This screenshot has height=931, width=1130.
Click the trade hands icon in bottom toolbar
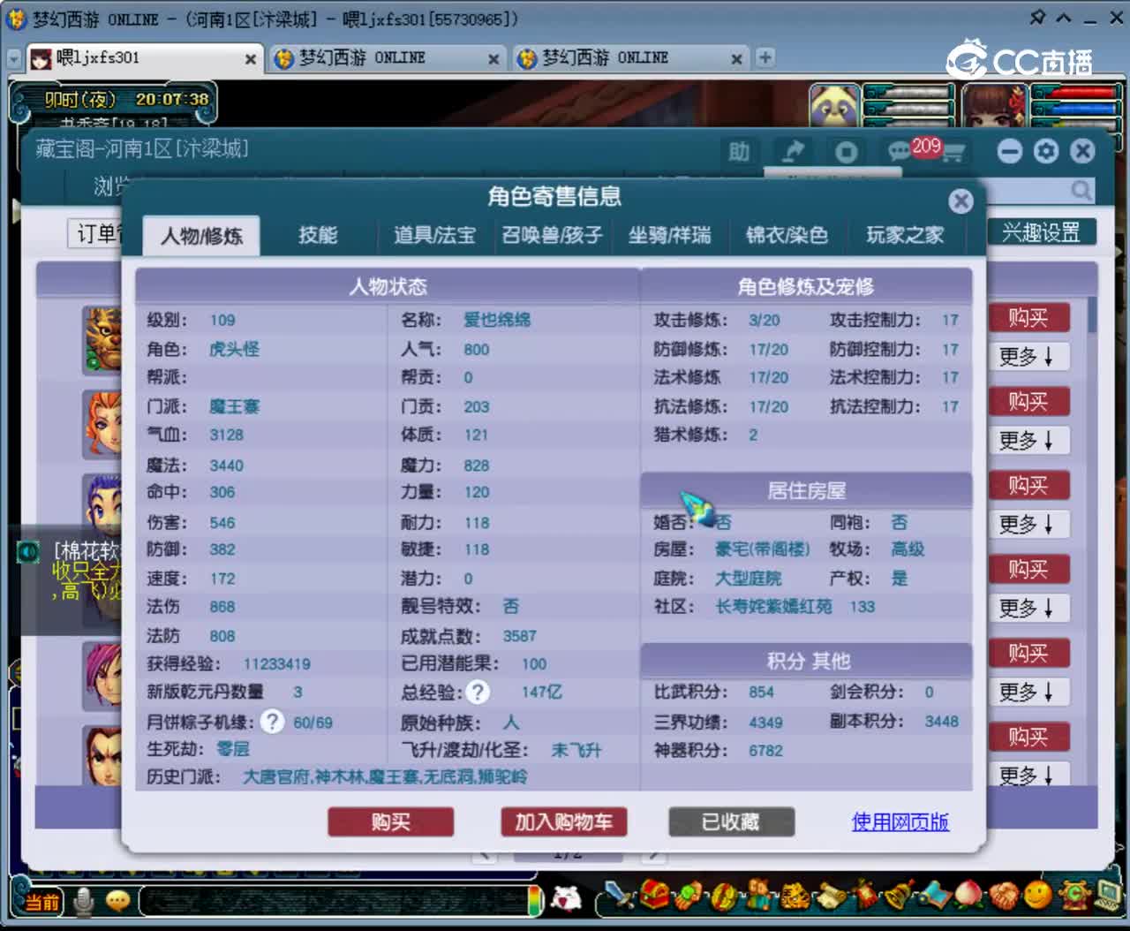pos(689,897)
